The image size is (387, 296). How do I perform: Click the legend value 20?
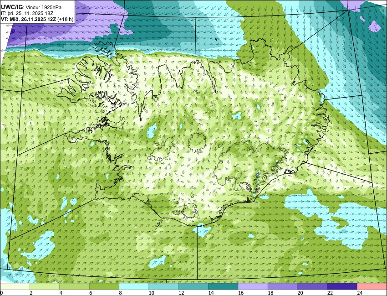(x=300, y=293)
